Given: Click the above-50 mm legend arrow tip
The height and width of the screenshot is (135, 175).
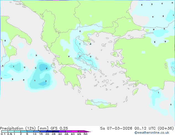Looking at the screenshot, I should (x=87, y=131).
